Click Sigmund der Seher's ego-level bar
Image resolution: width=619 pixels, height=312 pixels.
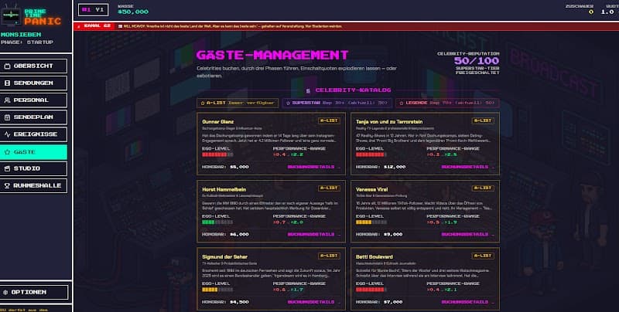click(217, 290)
